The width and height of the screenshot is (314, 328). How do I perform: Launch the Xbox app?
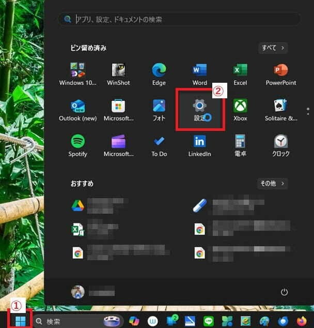(240, 109)
